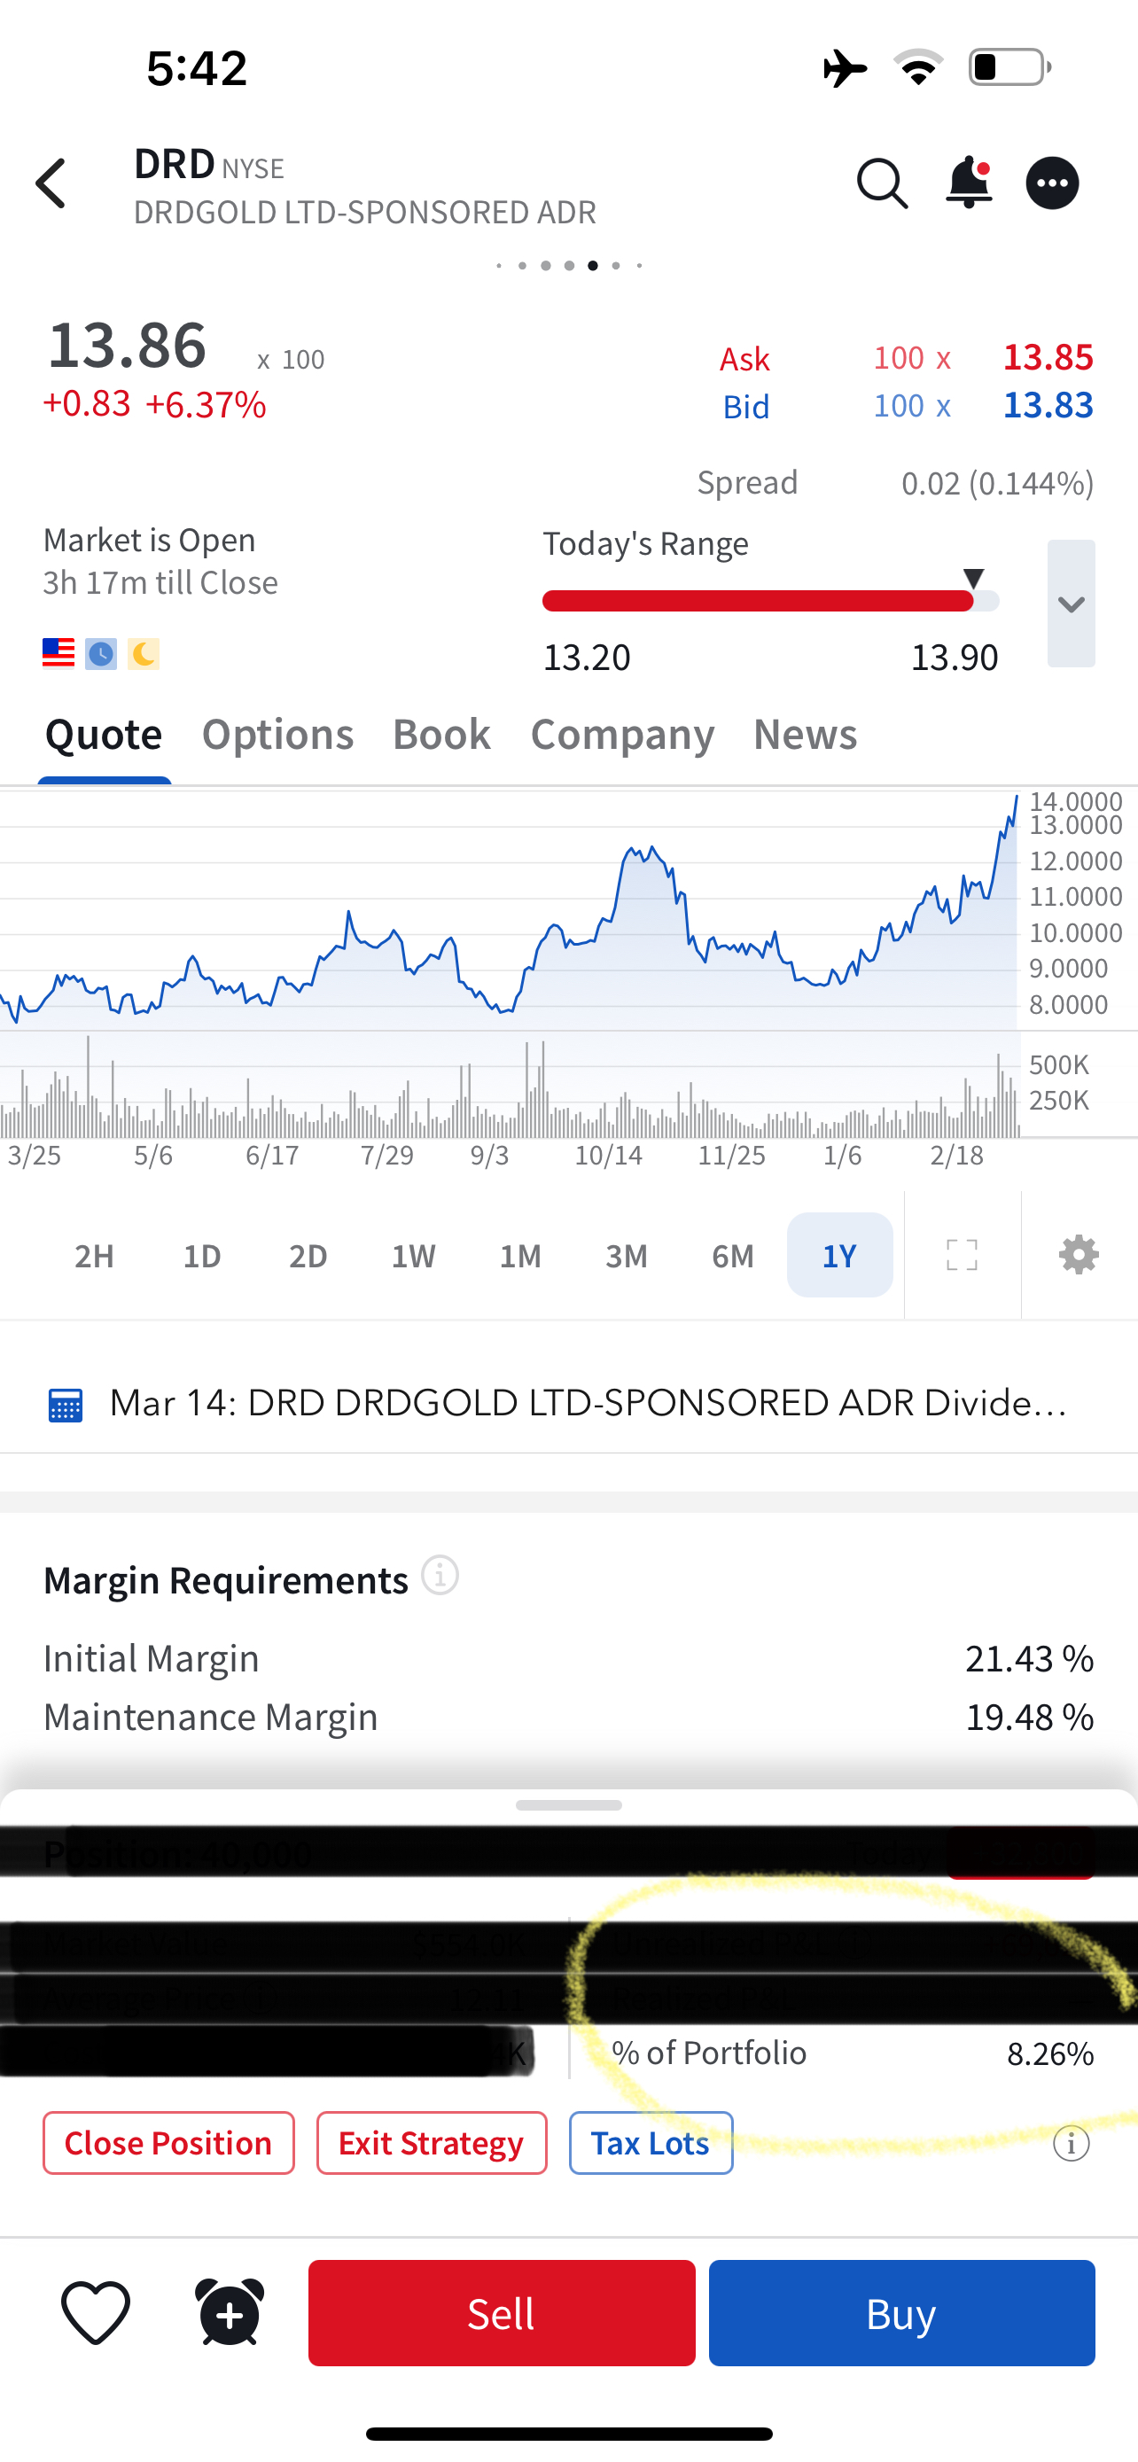Switch to the News tab
The width and height of the screenshot is (1138, 2462).
pos(805,734)
